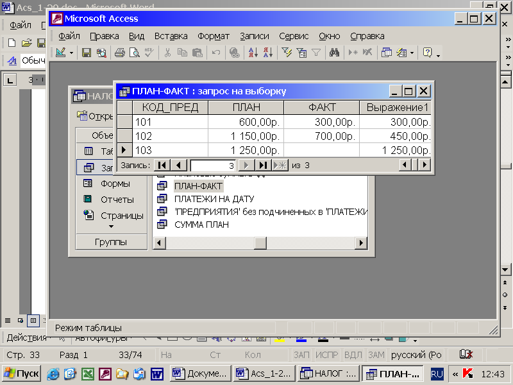
Task: Click the Undo arrow icon
Action: [x=216, y=53]
